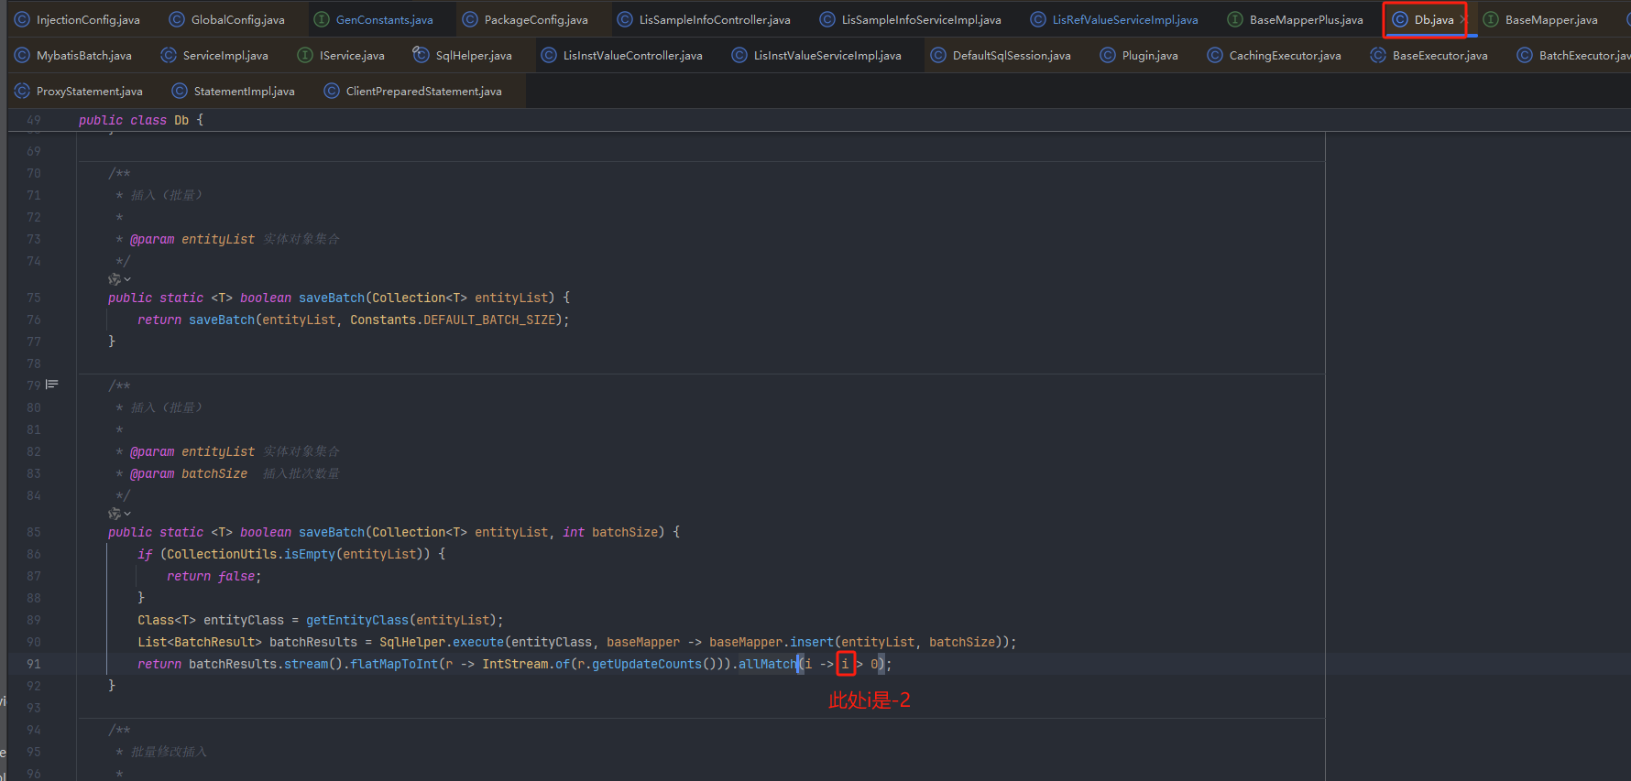Switch to the InjectionConfig.java tab

88,19
